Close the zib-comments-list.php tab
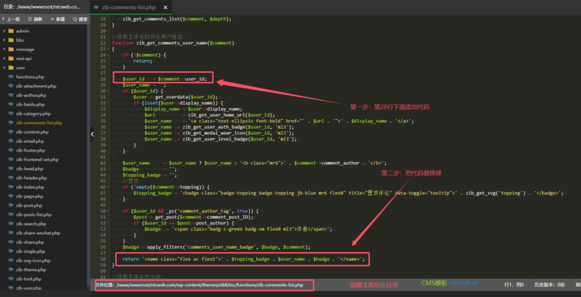The height and width of the screenshot is (297, 581). point(165,7)
